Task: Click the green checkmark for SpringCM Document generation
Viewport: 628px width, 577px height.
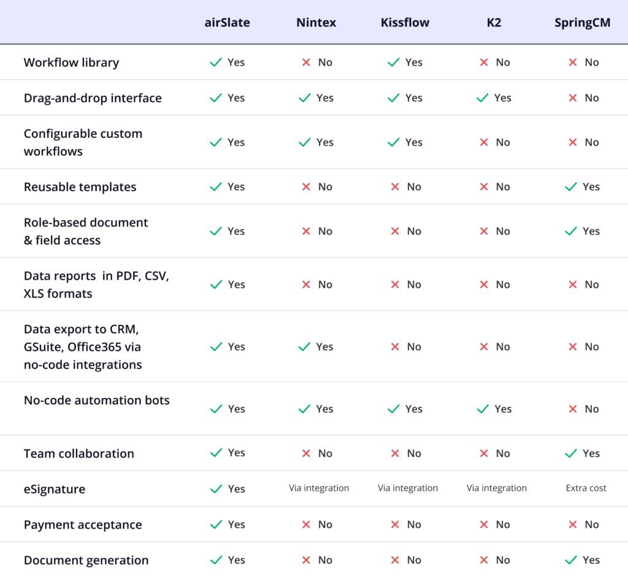Action: coord(572,560)
